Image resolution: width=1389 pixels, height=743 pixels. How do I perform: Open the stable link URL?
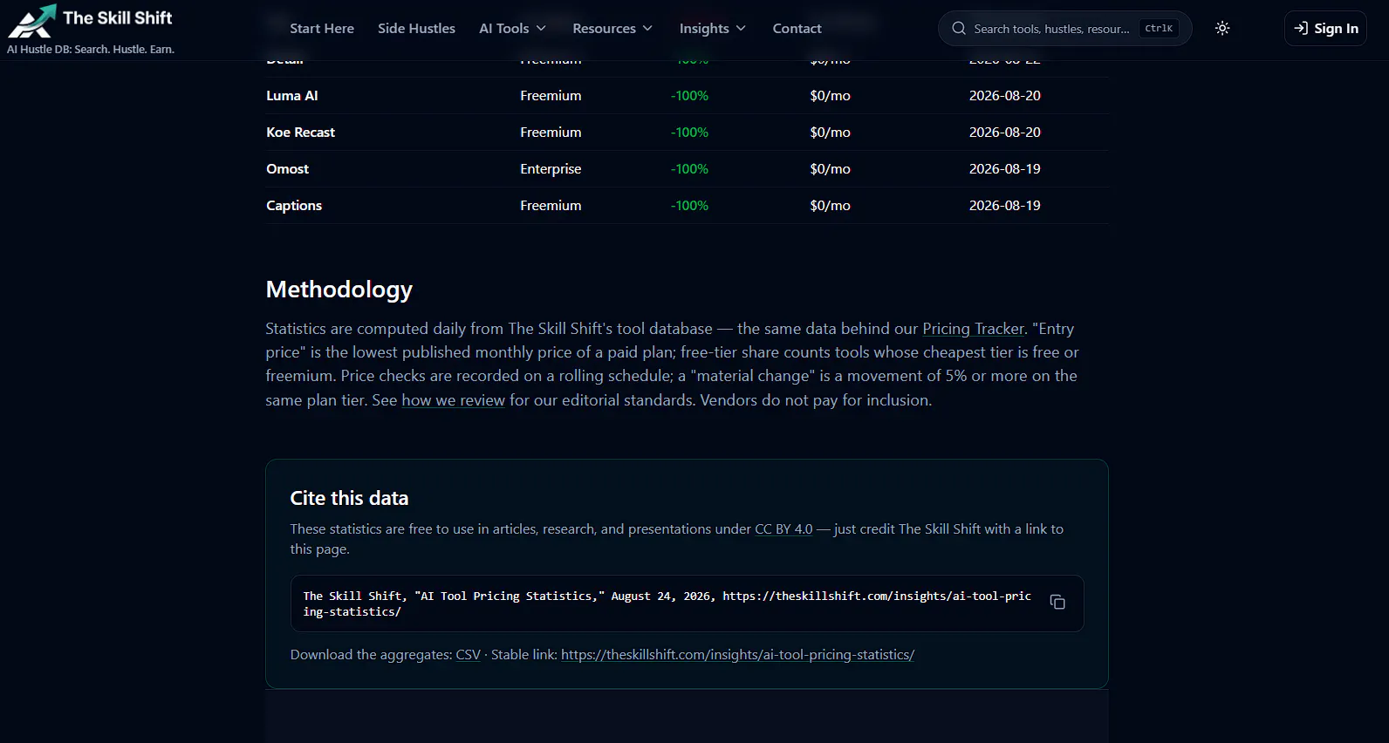737,655
